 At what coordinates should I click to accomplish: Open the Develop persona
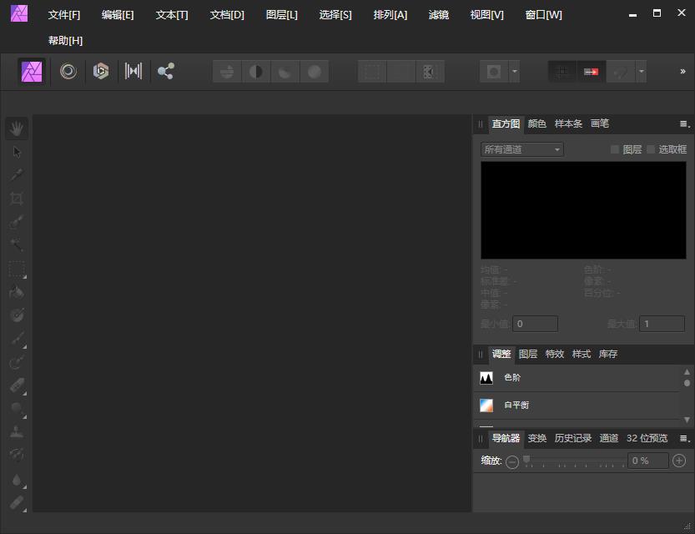tap(100, 71)
